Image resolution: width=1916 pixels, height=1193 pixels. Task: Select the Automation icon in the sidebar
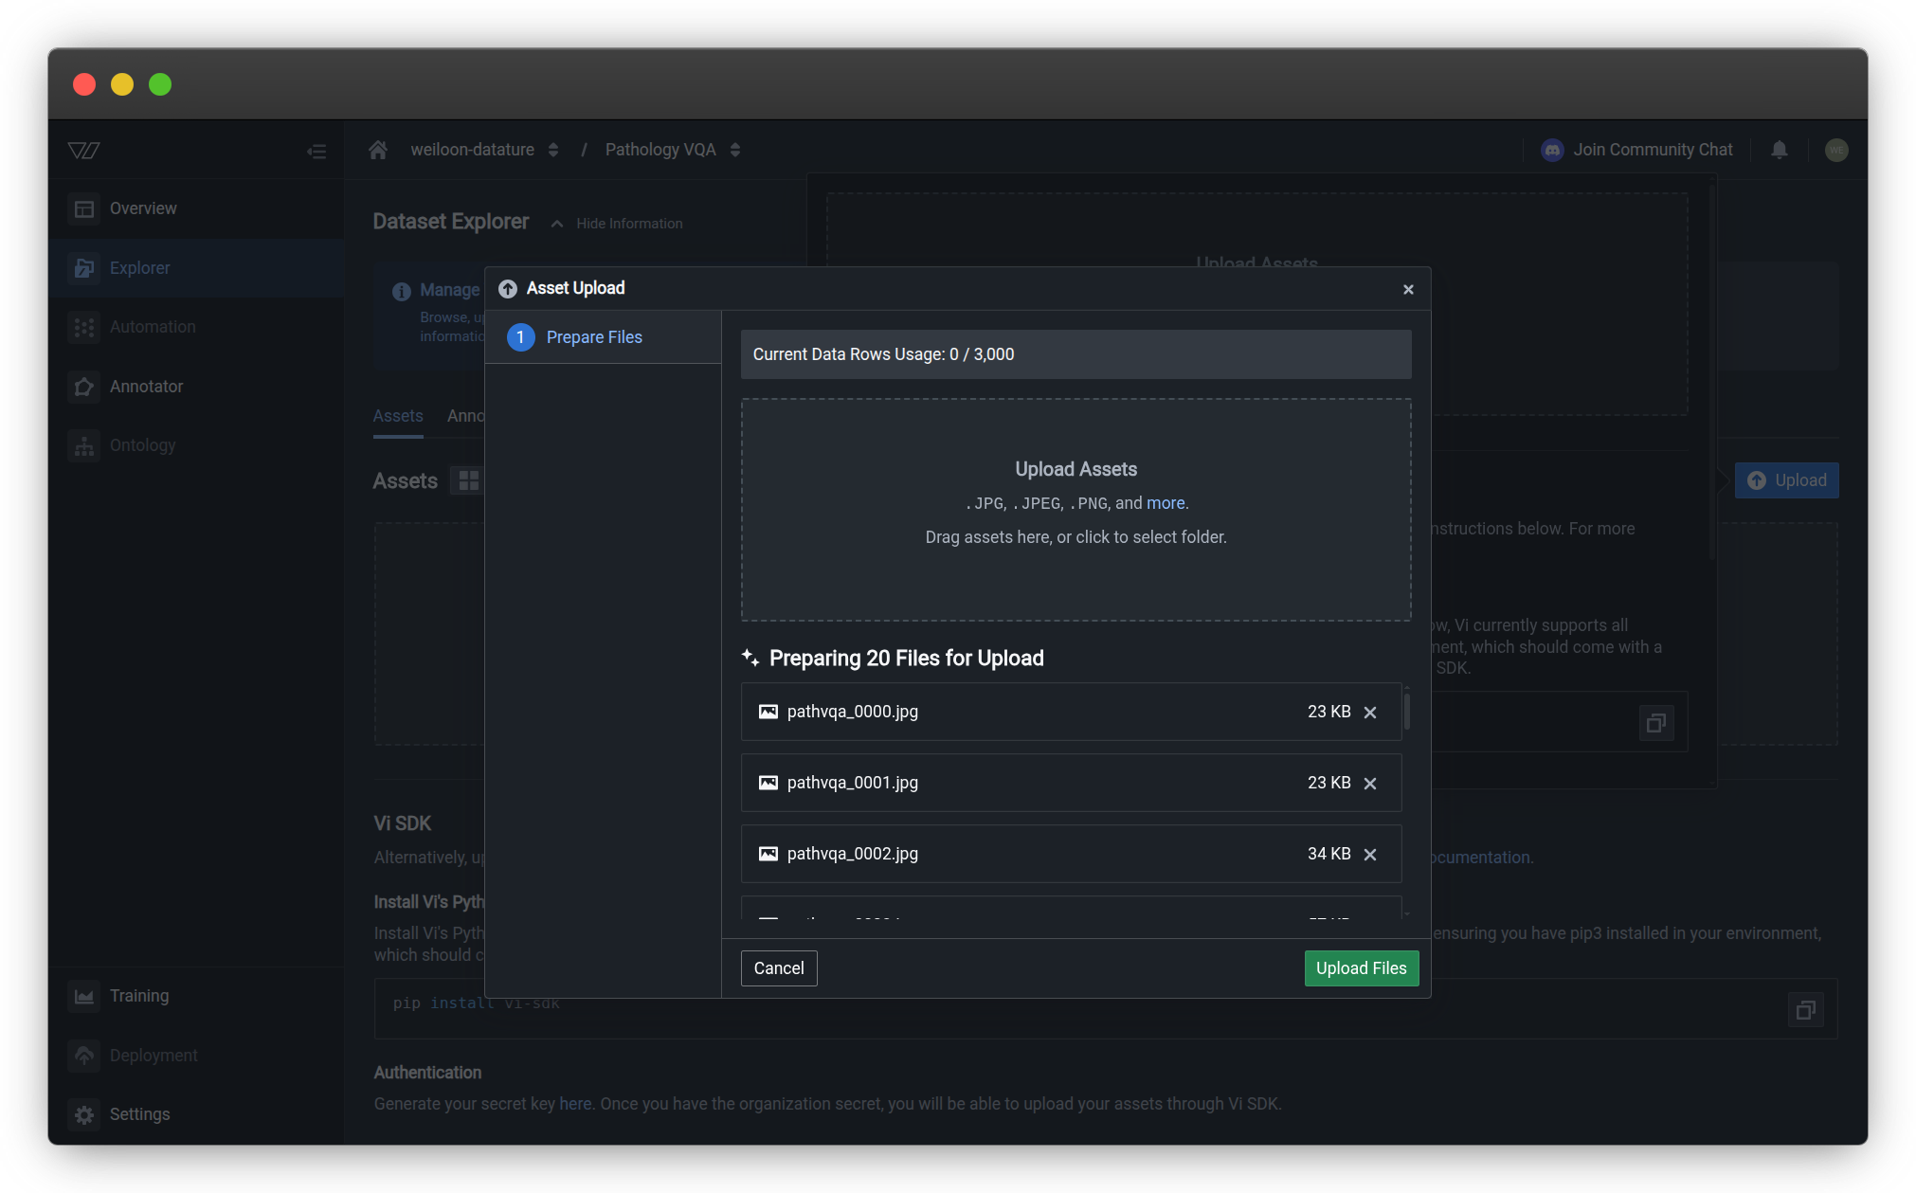click(x=84, y=327)
